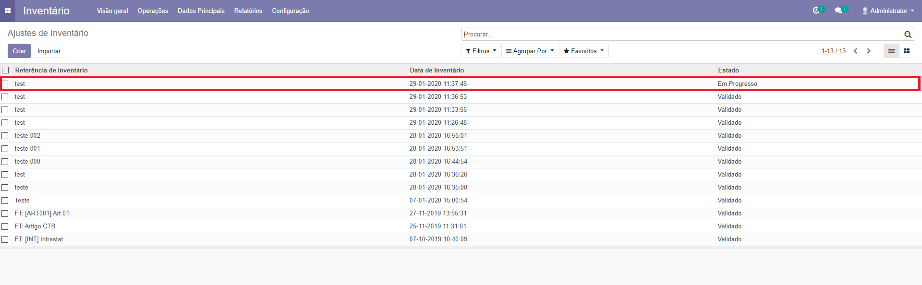Open the Agrupar Por dropdown
Viewport: 922px width, 285px height.
pyautogui.click(x=530, y=51)
